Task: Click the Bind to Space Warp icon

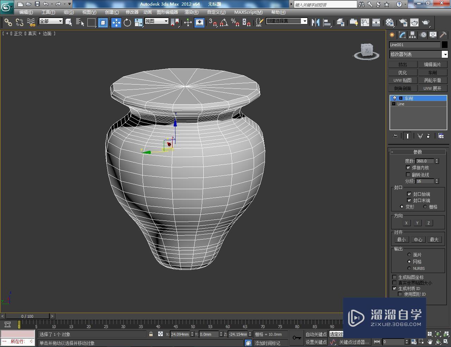Action: click(31, 22)
